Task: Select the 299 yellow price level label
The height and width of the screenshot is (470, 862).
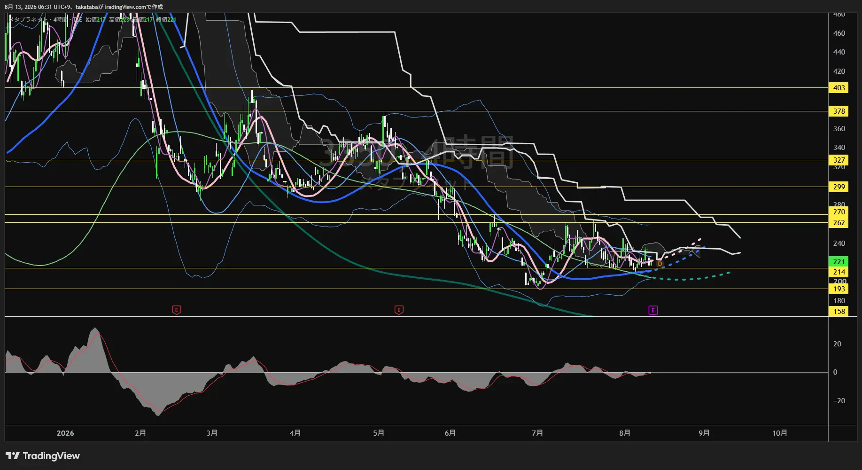Action: (839, 187)
